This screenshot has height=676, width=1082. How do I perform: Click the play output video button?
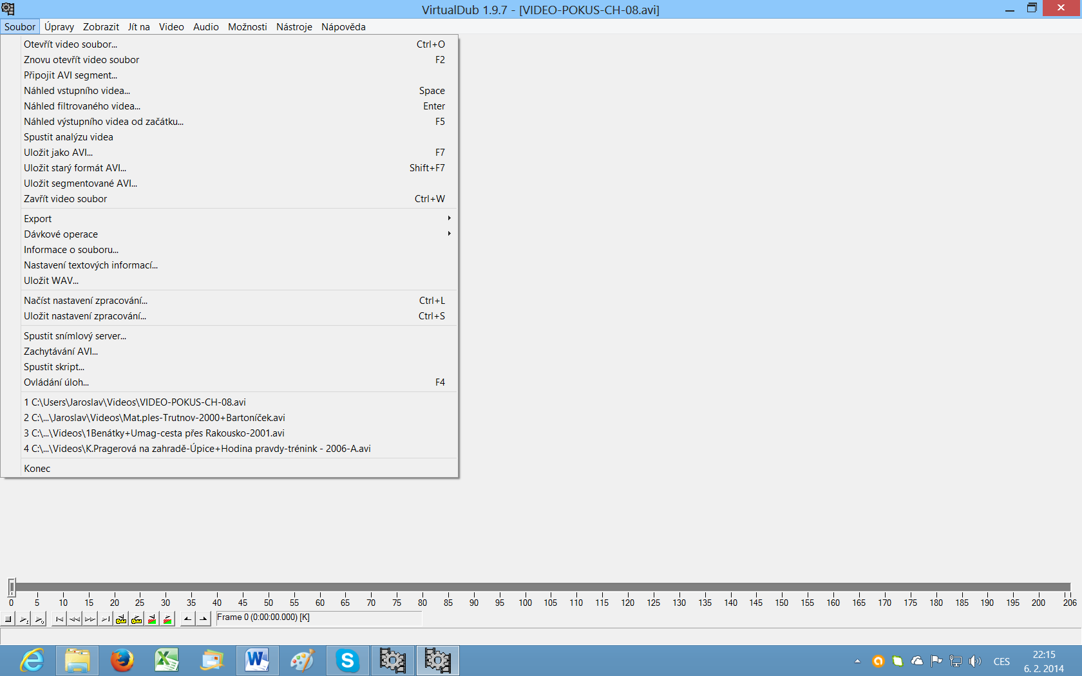pos(39,619)
